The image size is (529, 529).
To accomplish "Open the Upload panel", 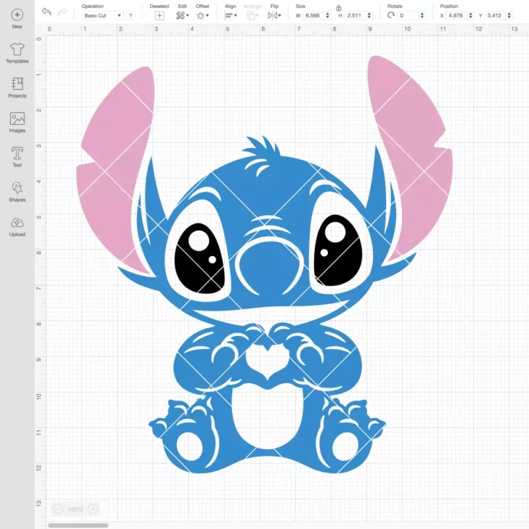I will [17, 227].
